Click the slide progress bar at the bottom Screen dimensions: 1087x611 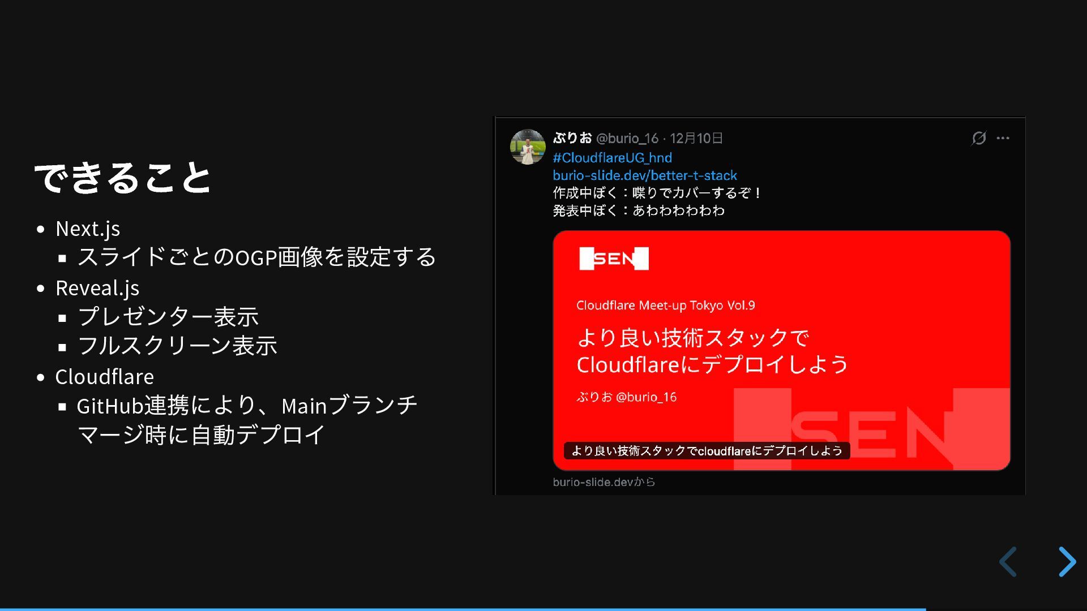543,609
